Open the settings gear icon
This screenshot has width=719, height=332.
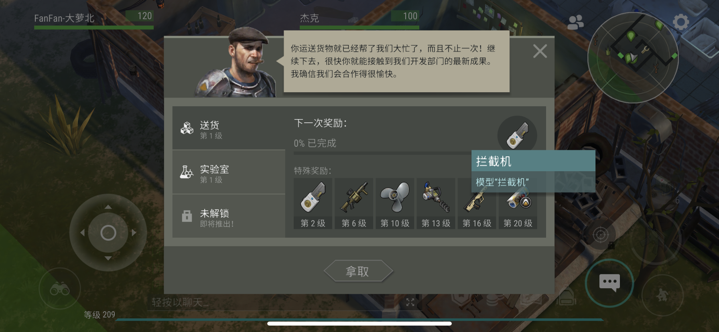[x=680, y=22]
